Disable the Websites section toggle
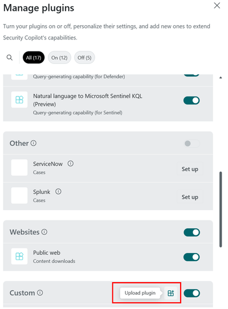 (192, 232)
